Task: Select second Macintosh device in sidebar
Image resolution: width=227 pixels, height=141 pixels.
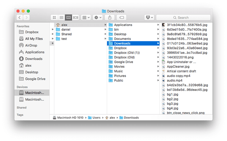Action: click(x=32, y=100)
